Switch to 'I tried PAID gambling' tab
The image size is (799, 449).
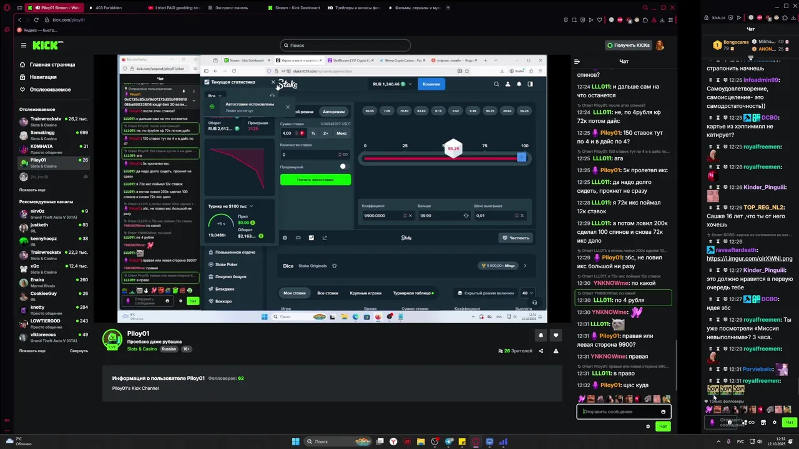(174, 7)
